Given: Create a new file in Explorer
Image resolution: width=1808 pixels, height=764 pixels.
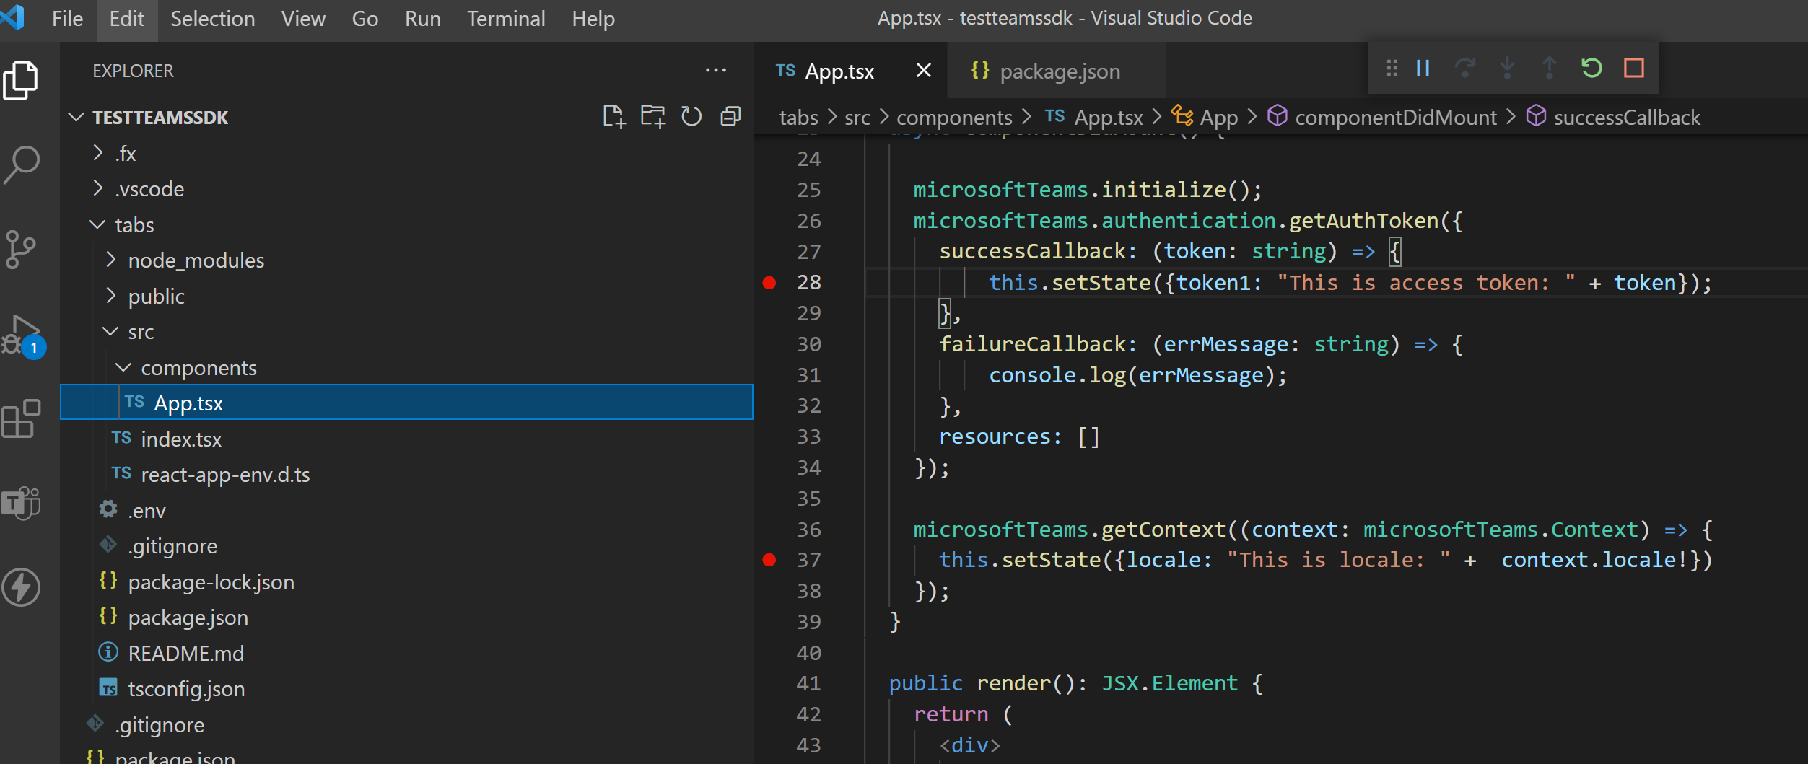Looking at the screenshot, I should (615, 115).
